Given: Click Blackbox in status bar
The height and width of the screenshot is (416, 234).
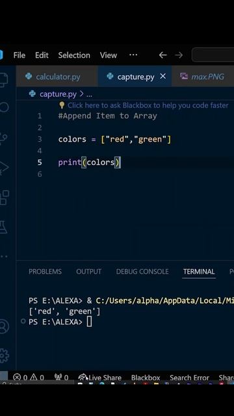Looking at the screenshot, I should pyautogui.click(x=146, y=378).
